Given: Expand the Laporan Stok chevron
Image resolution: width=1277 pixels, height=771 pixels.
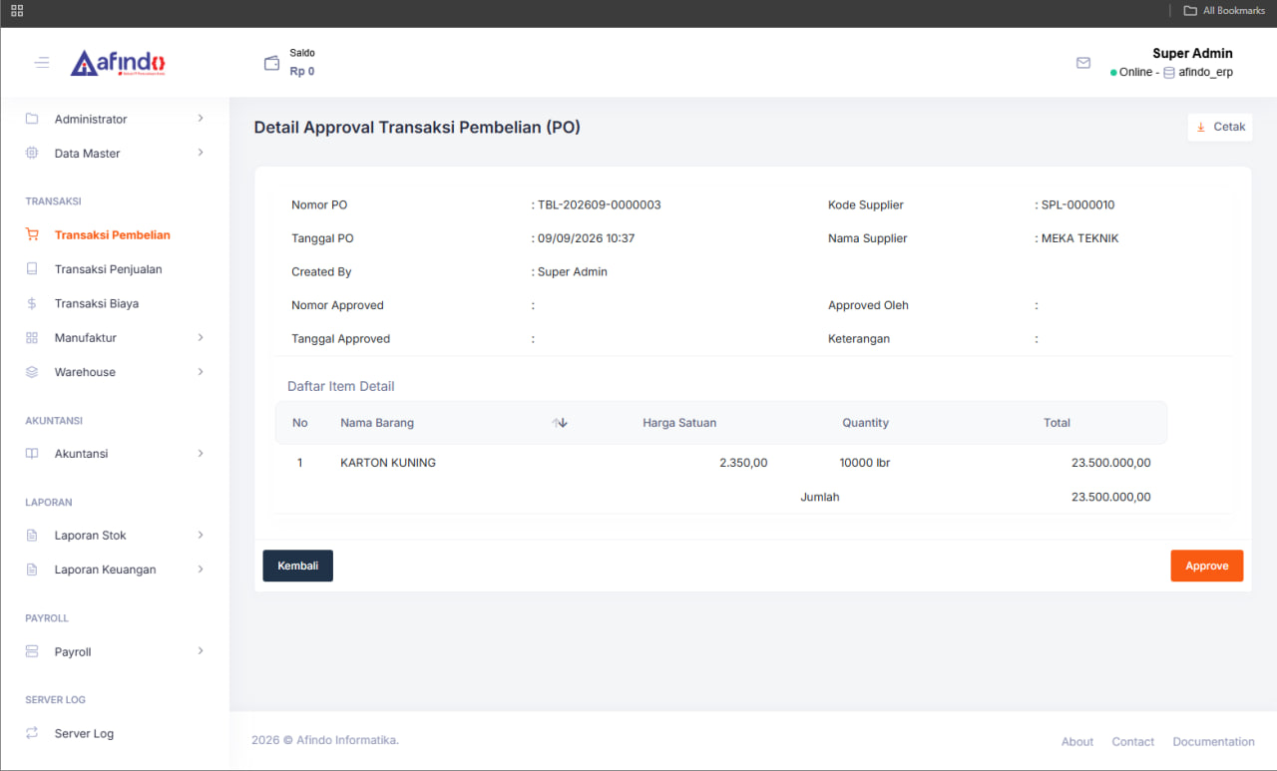Looking at the screenshot, I should 201,535.
